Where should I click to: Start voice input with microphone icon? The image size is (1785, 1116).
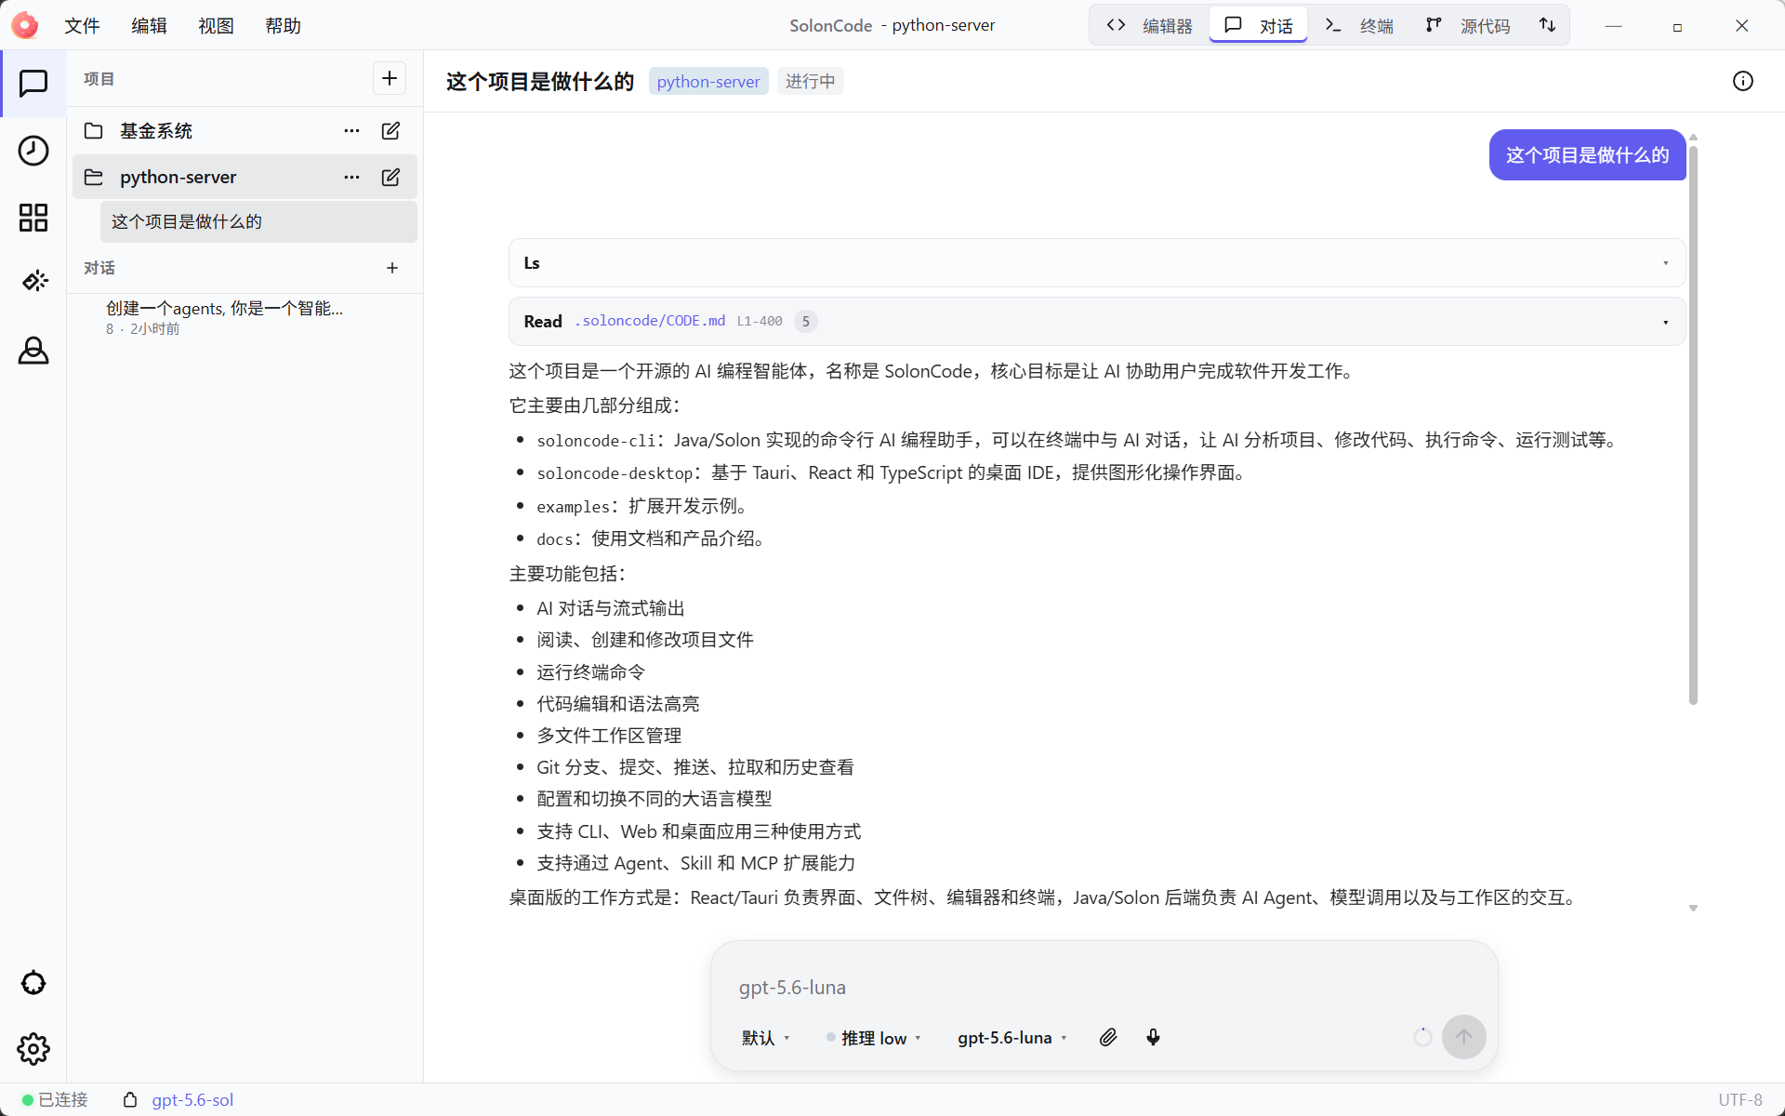point(1153,1038)
